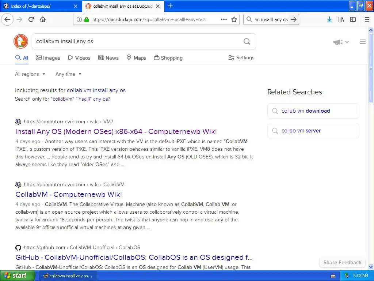Open the taskbar keyboard tray icon

333,276
